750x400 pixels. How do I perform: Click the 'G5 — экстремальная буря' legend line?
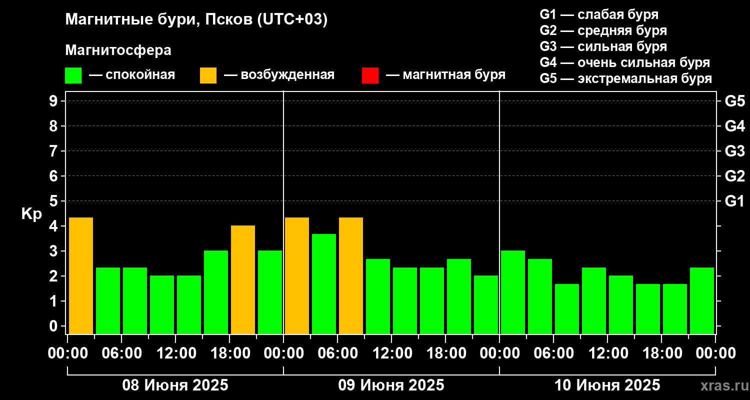(626, 78)
